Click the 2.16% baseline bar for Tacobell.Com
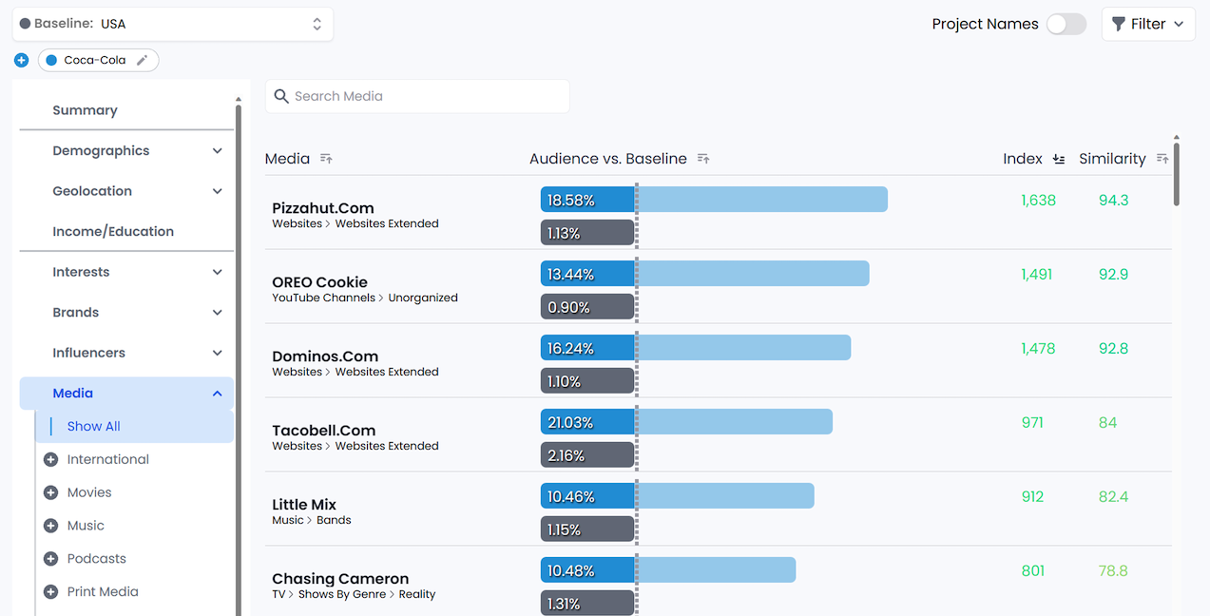Screen dimensions: 1210x616 tap(587, 455)
